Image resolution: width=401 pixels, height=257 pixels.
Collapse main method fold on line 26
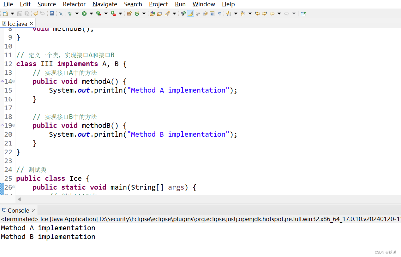(x=14, y=187)
